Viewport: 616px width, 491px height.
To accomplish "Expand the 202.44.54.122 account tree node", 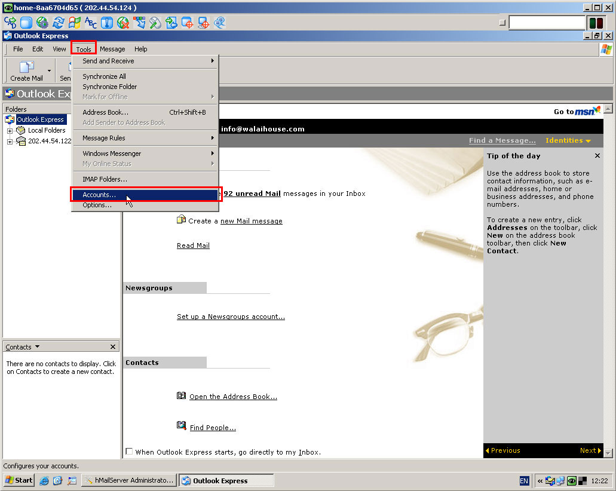I will tap(10, 142).
